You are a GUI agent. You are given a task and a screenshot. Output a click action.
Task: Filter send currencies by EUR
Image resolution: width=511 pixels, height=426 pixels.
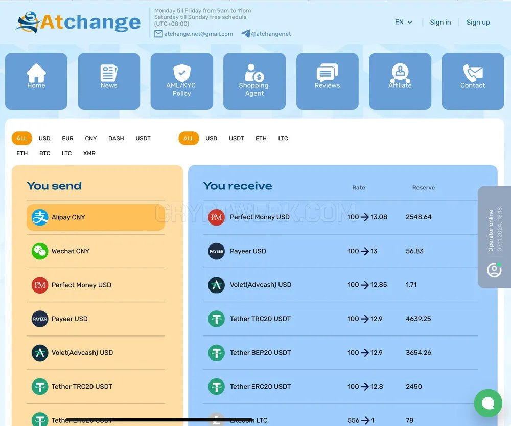[x=68, y=138]
